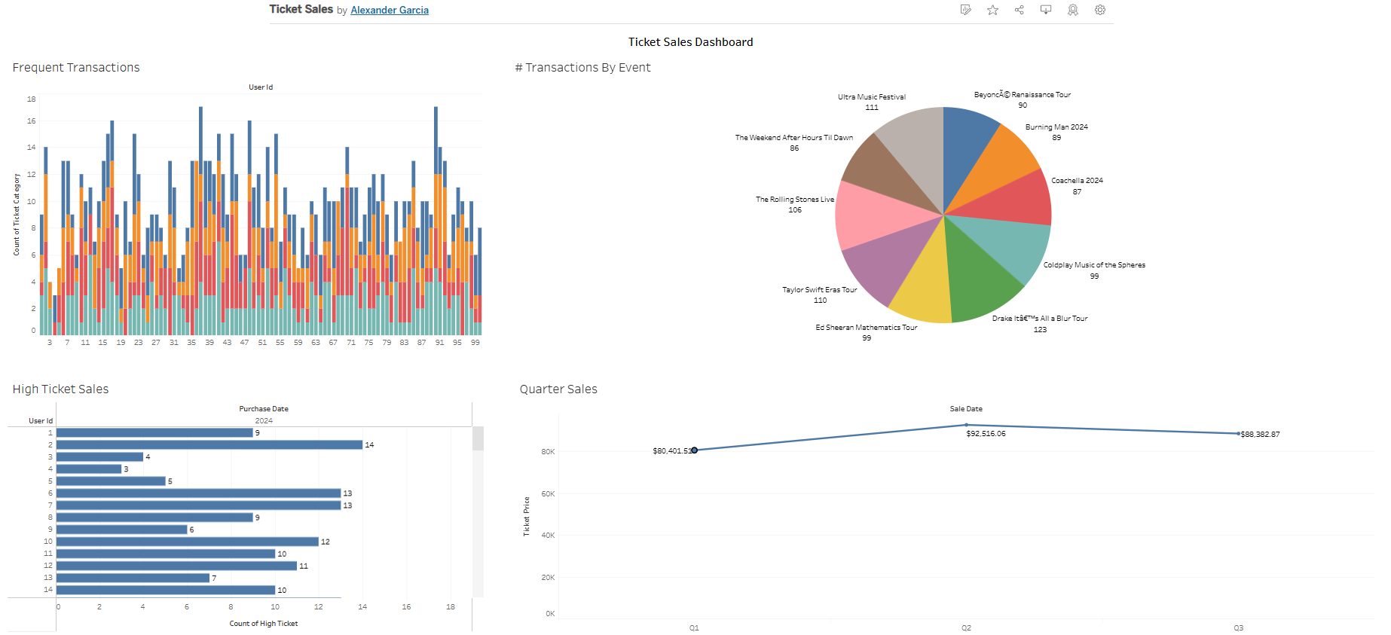This screenshot has height=635, width=1391.
Task: Select the Taylor Swift purple pie slice
Action: tap(889, 260)
